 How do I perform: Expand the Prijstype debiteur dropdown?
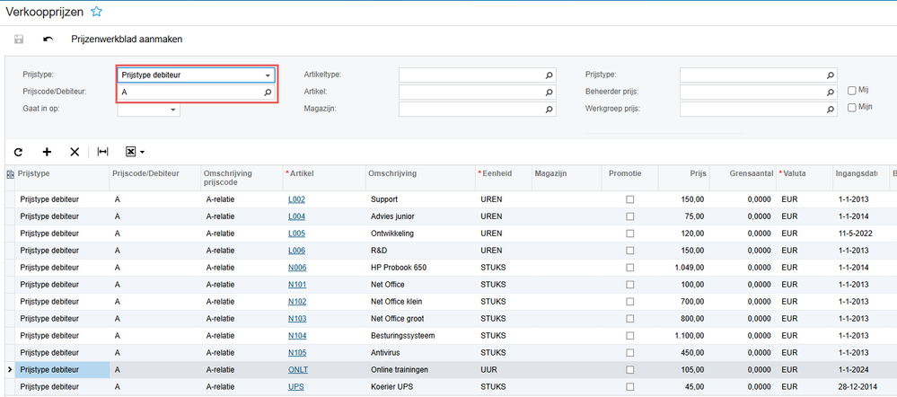[x=268, y=75]
